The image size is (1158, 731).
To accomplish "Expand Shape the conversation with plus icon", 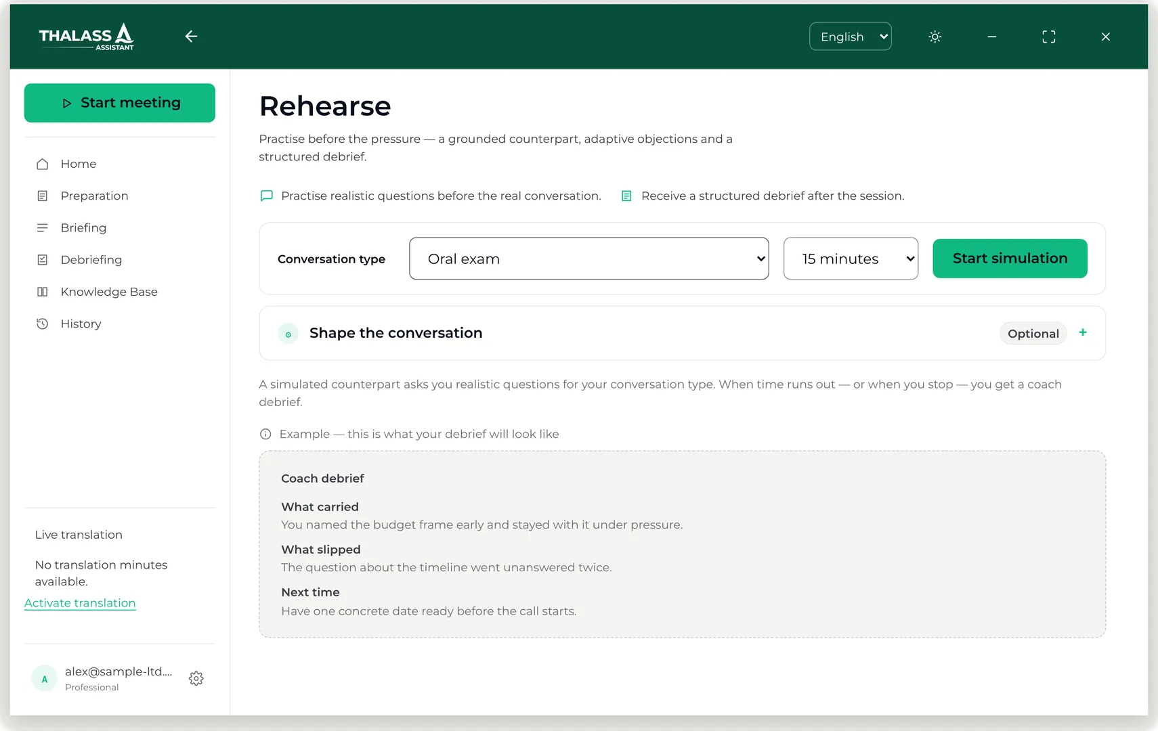I will [x=1083, y=332].
